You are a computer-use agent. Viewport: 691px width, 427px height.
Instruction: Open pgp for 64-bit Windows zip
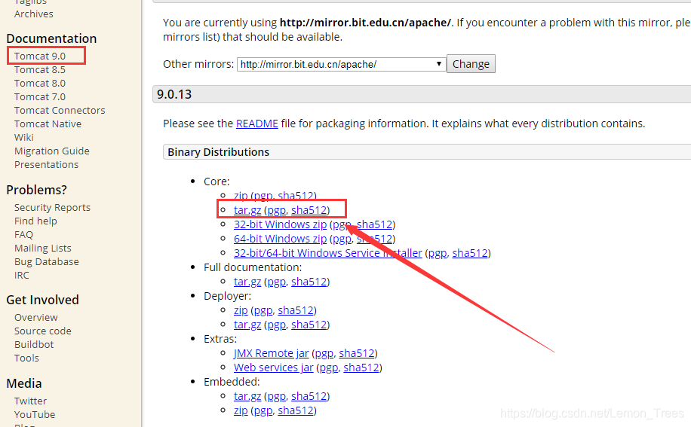coord(342,239)
